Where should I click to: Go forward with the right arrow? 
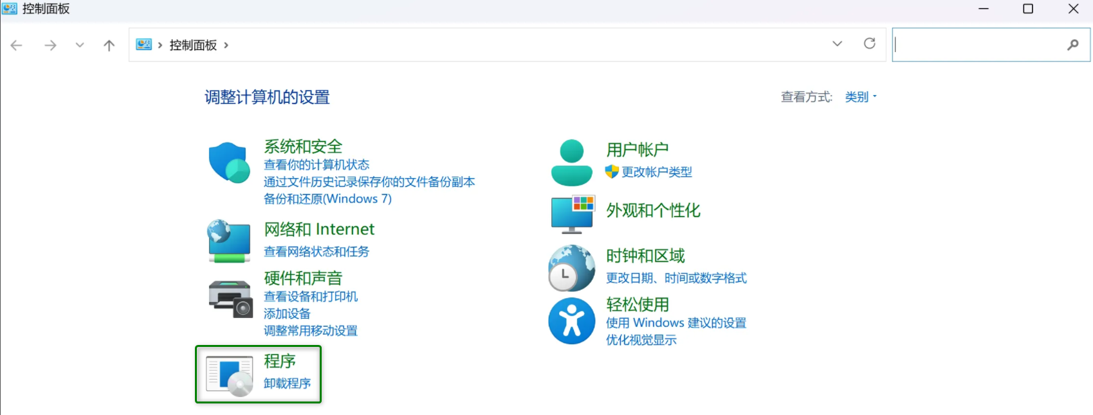[x=50, y=45]
